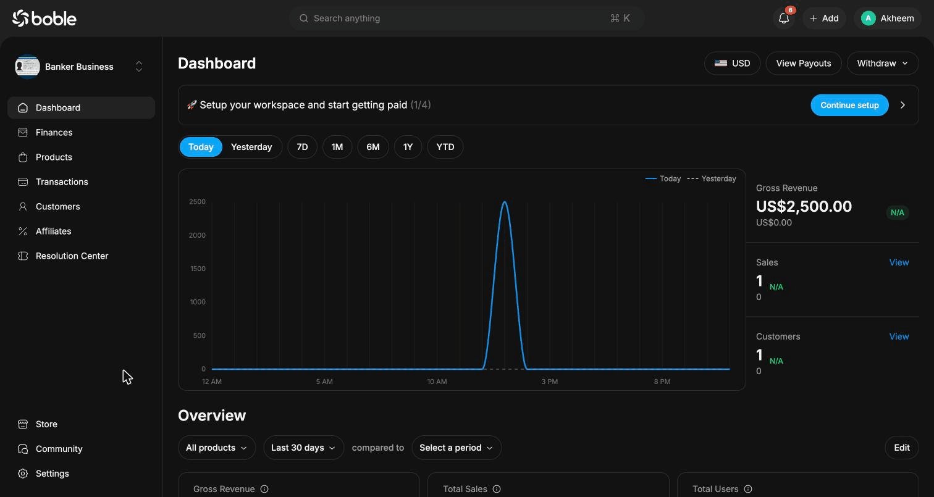This screenshot has width=934, height=497.
Task: Select the Yesterday range tab
Action: pos(251,147)
